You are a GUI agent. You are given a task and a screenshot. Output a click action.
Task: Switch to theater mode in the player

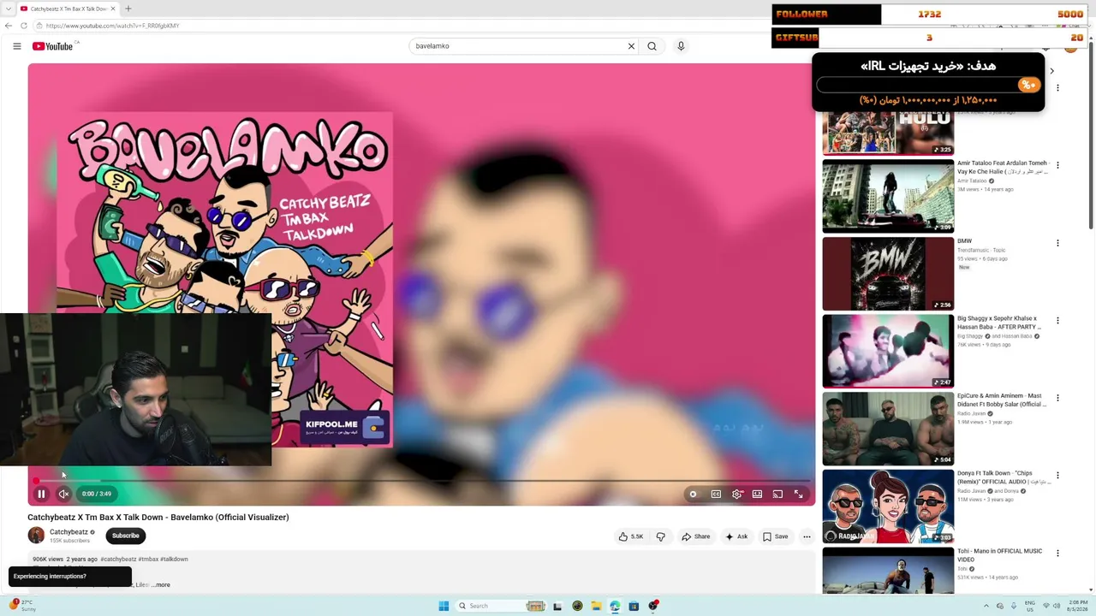click(x=757, y=494)
